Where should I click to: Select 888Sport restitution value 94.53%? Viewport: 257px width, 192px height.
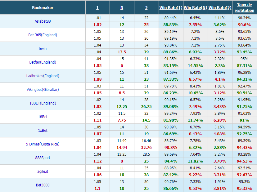pyautogui.click(x=244, y=161)
